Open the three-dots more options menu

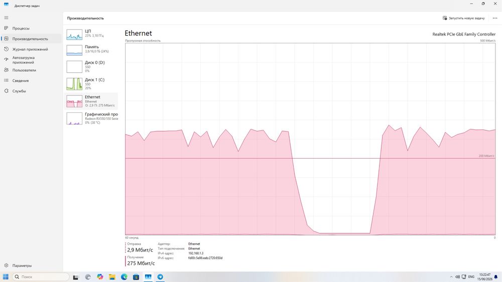(495, 18)
